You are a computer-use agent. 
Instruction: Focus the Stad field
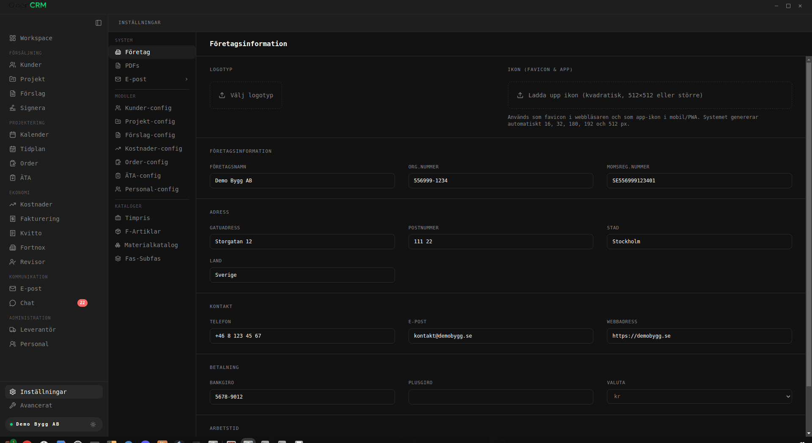(x=699, y=242)
